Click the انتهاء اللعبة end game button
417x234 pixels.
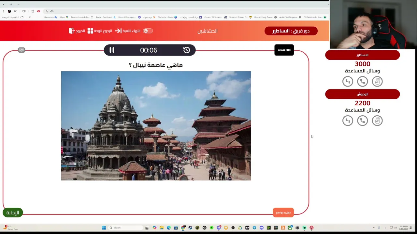tap(128, 31)
